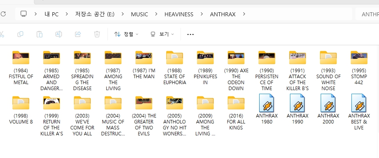The image size is (379, 158).
Task: Select the (1984) FISTFUL OF METAL folder
Action: tap(21, 68)
